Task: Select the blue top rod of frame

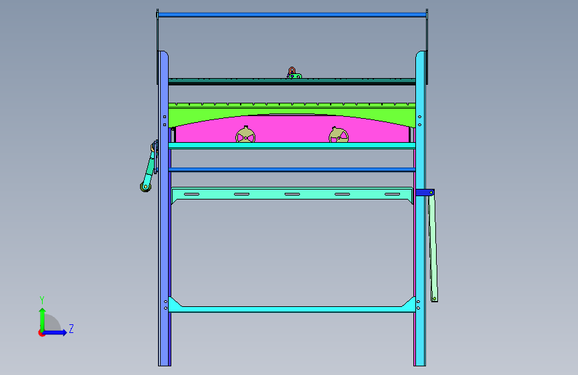Action: coord(292,15)
